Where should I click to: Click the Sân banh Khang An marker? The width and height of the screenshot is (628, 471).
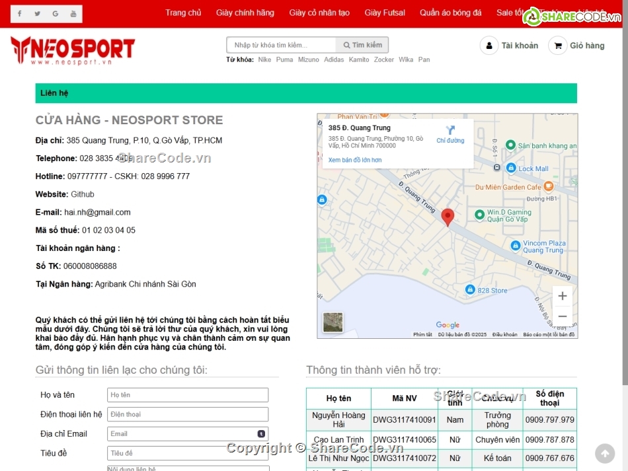(x=510, y=145)
